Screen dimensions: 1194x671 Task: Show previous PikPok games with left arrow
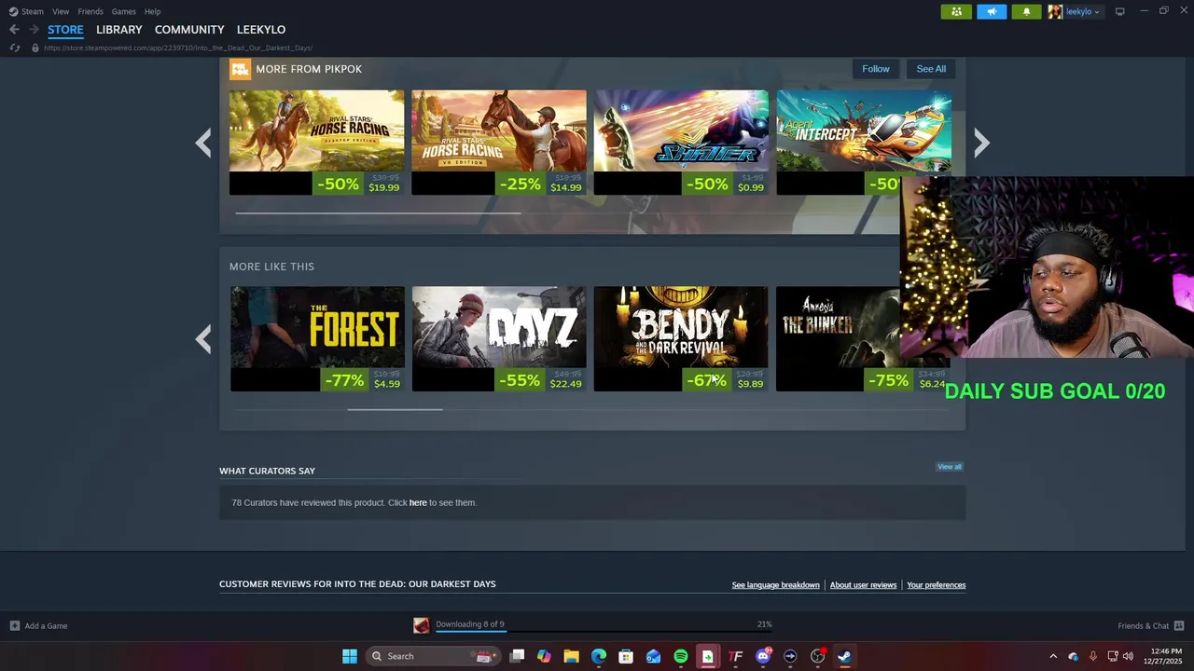pyautogui.click(x=203, y=143)
